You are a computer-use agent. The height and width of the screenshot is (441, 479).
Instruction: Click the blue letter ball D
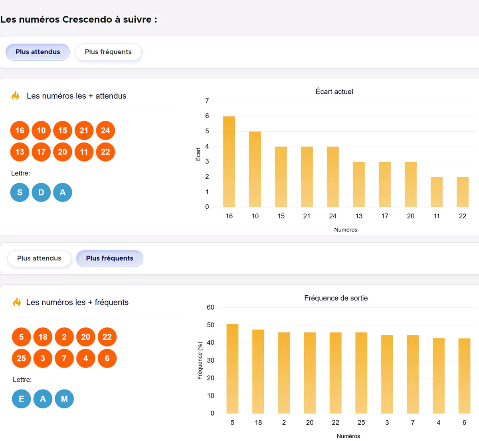[x=41, y=192]
